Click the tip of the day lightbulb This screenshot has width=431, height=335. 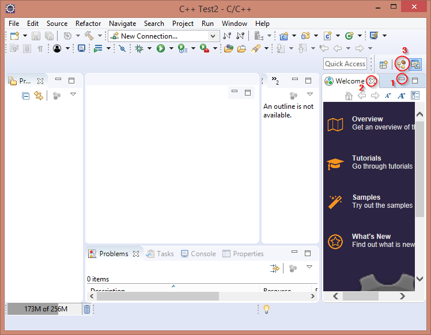pos(266,309)
